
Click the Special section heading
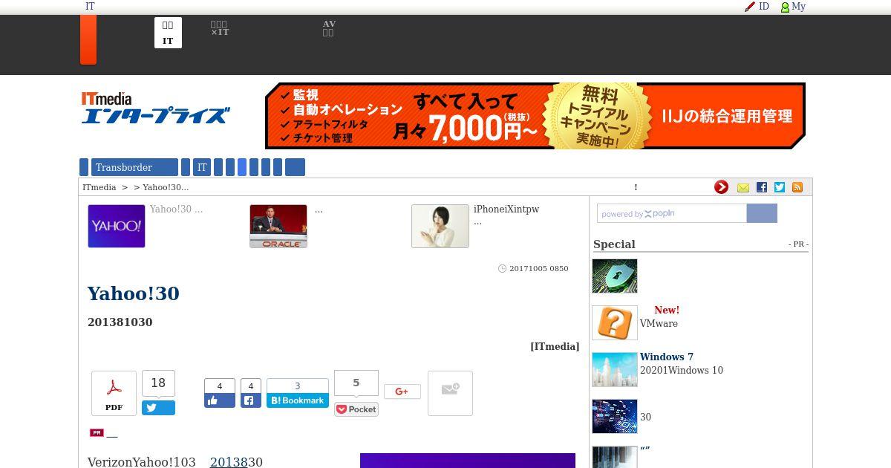614,244
